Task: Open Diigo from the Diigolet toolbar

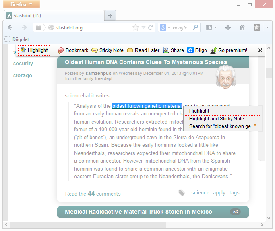Action: pos(197,50)
